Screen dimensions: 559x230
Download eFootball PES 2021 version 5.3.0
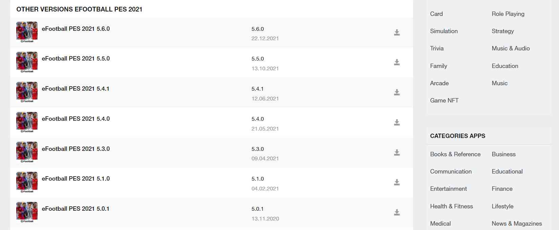[397, 153]
